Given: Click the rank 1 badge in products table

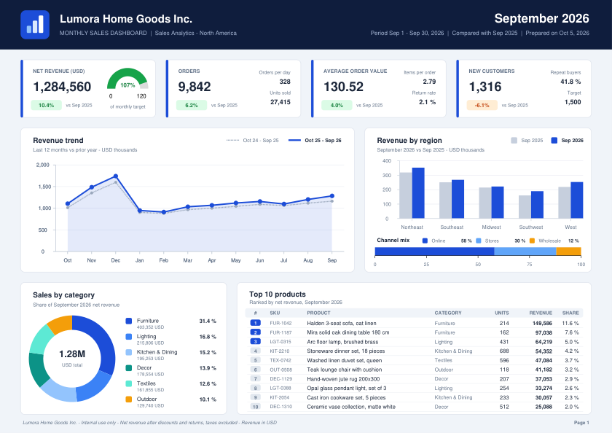Looking at the screenshot, I should coord(255,323).
